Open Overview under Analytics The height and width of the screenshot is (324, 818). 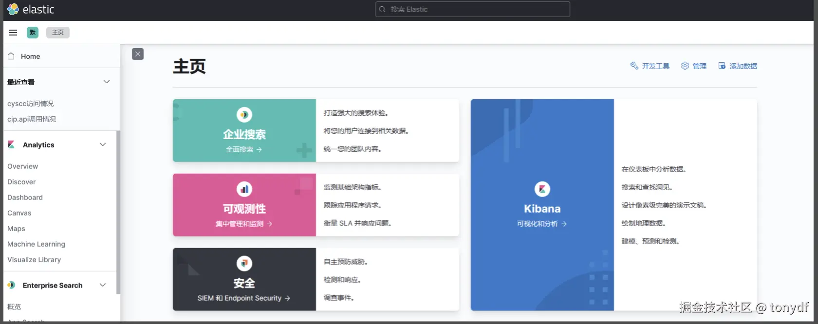coord(22,166)
